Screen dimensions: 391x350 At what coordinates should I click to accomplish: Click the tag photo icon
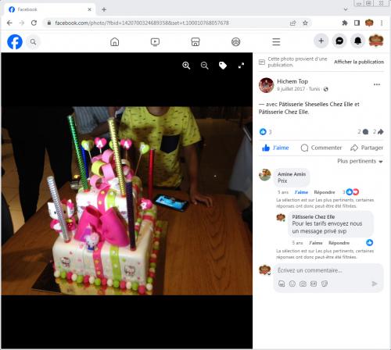pos(223,66)
